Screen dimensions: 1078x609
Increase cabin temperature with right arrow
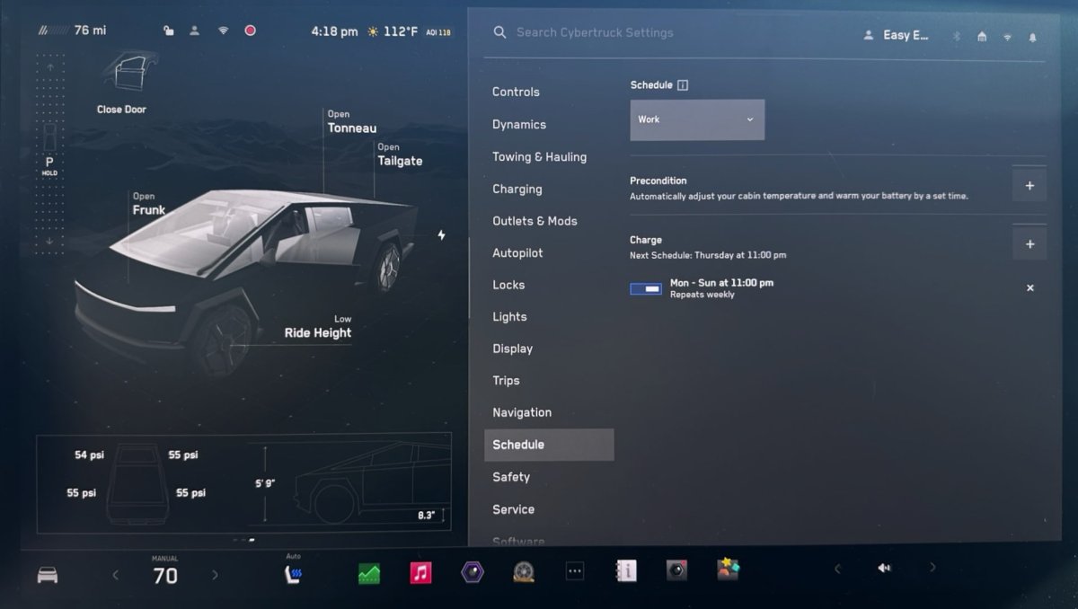pos(215,575)
